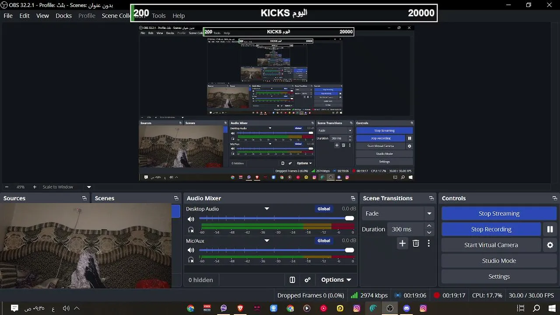Toggle Mic/Aux headphone monitoring
560x315 pixels.
coord(191,260)
